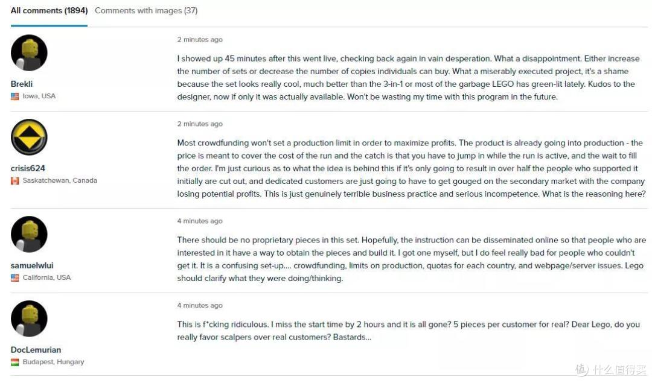Click crisis624's yellow diamond avatar
Image resolution: width=652 pixels, height=383 pixels.
pyautogui.click(x=29, y=137)
